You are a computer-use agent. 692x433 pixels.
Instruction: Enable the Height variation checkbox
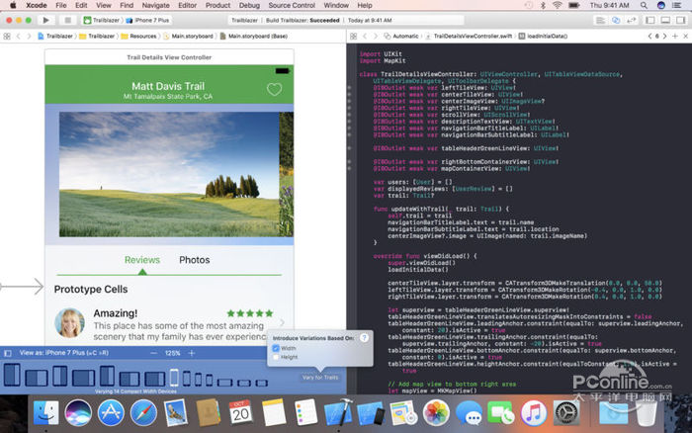[276, 357]
